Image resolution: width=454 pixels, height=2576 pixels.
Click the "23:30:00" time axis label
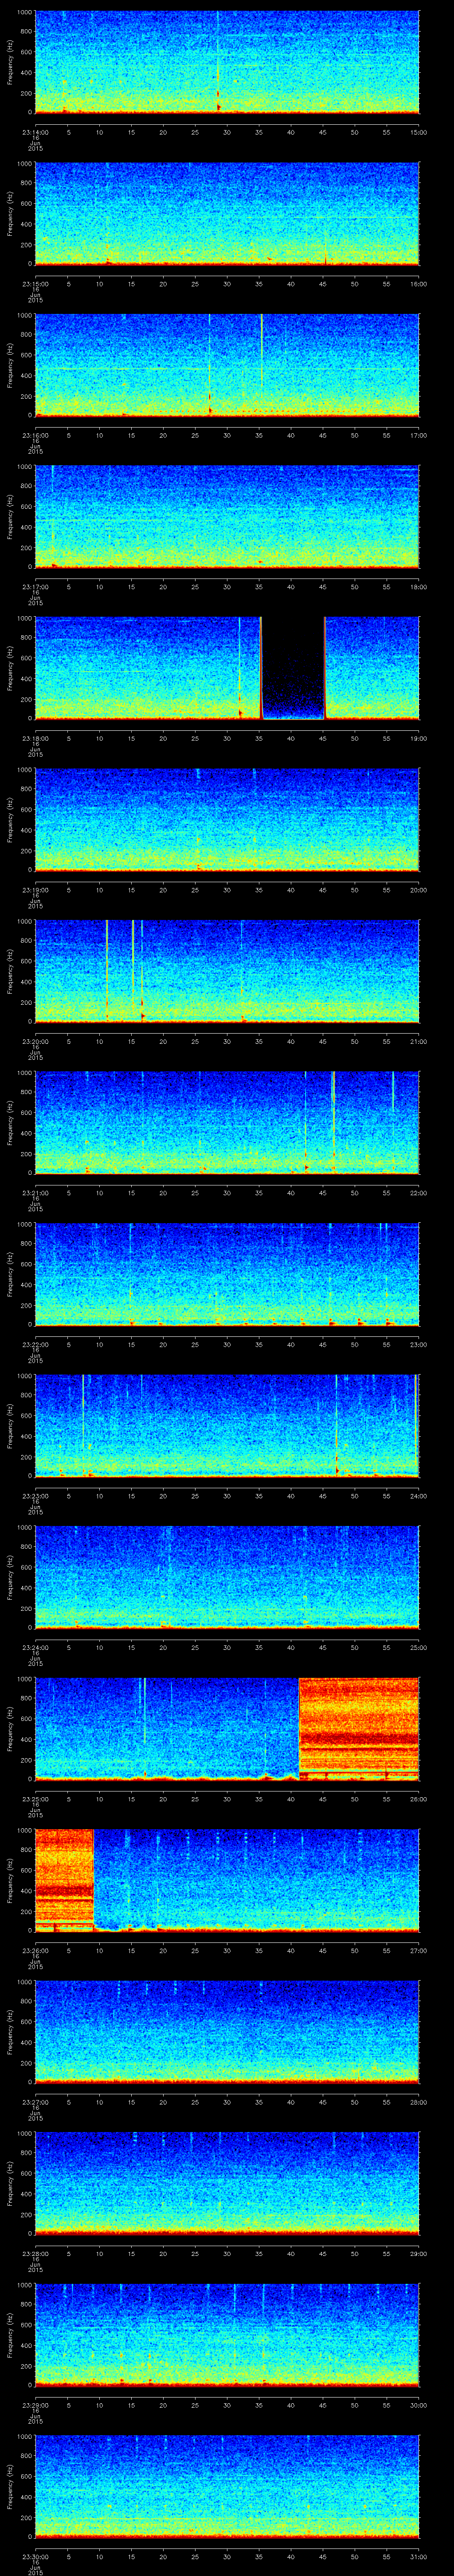tap(35, 2556)
